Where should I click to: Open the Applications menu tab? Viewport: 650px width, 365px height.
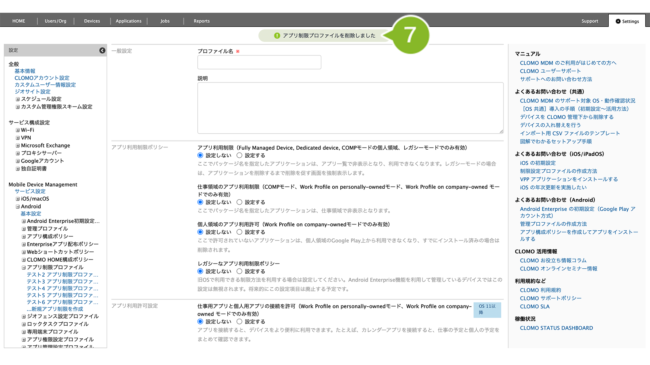point(128,21)
